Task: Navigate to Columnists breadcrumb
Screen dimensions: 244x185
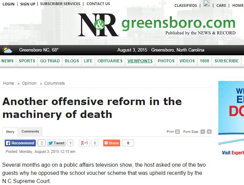Action: tap(54, 83)
